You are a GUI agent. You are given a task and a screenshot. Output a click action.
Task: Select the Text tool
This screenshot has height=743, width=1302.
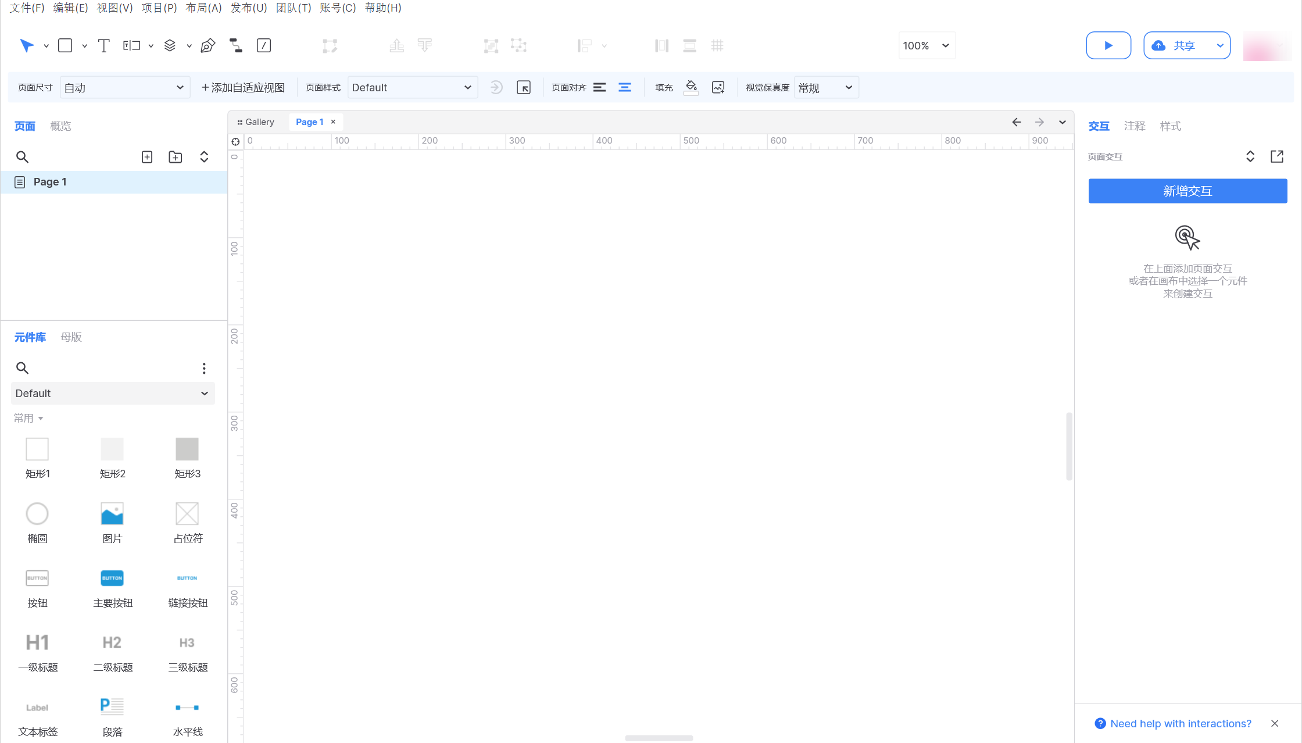coord(103,45)
